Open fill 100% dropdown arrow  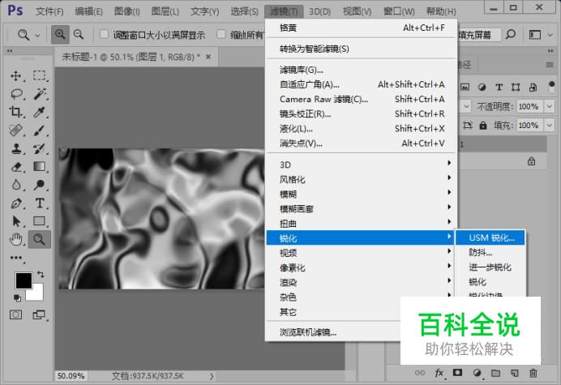[549, 126]
